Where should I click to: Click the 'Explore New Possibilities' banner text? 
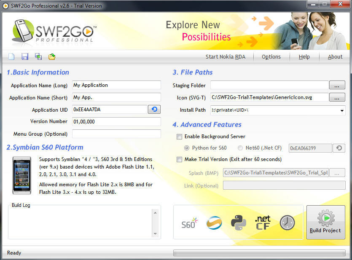tap(198, 31)
